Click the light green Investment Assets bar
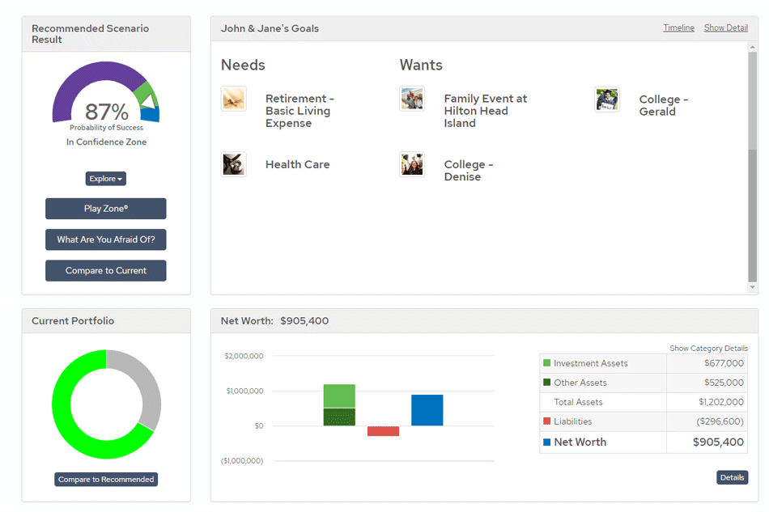The image size is (769, 512). [x=339, y=396]
